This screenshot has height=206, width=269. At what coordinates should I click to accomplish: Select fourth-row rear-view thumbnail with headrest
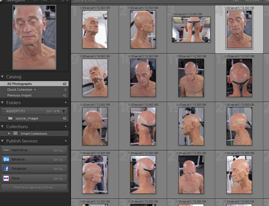[x=143, y=175]
